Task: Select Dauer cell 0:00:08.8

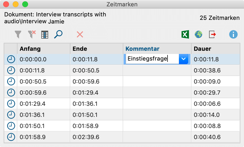Action: (215, 126)
